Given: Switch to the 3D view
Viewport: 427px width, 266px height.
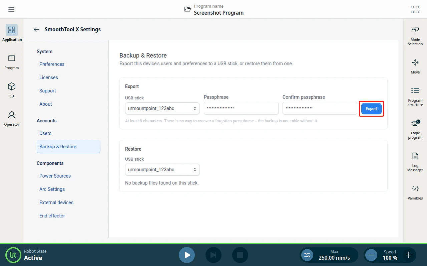Looking at the screenshot, I should 12,90.
